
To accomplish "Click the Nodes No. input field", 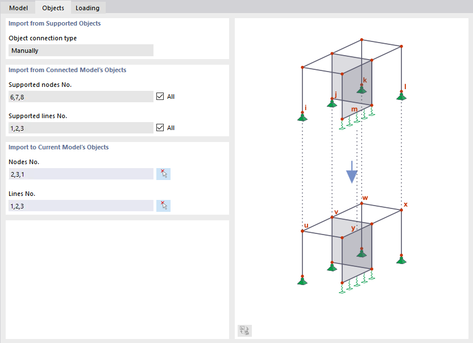I will 81,174.
